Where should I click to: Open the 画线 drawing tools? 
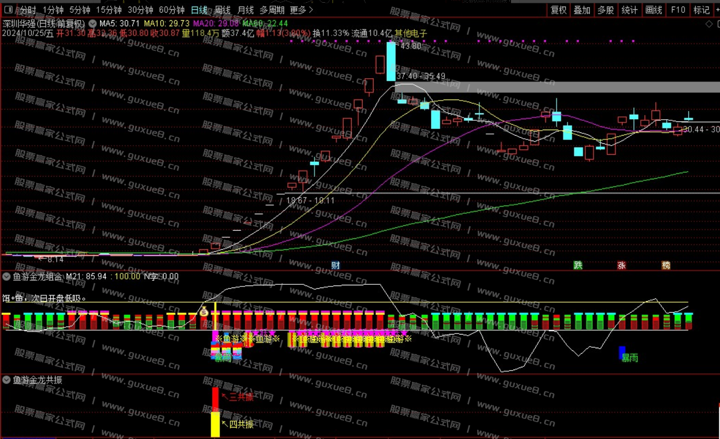[x=654, y=10]
